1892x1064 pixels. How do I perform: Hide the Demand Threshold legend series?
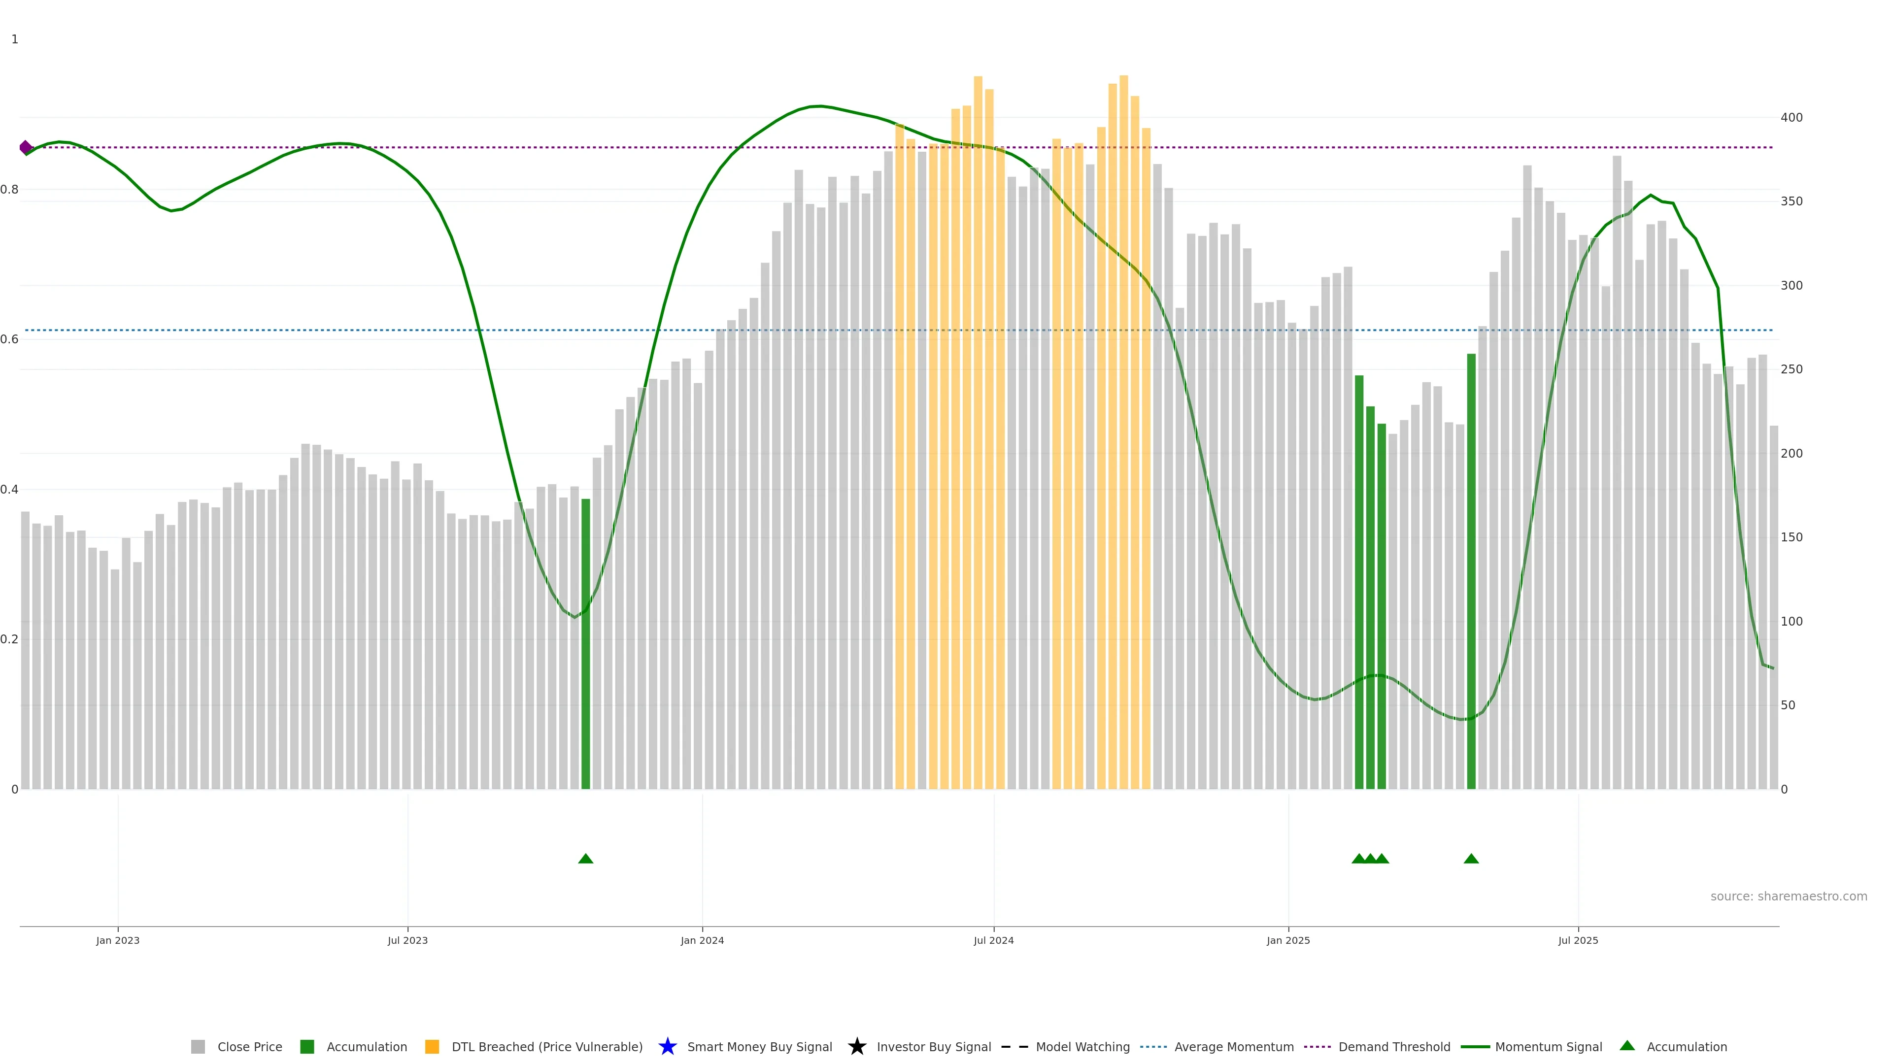click(1394, 1046)
